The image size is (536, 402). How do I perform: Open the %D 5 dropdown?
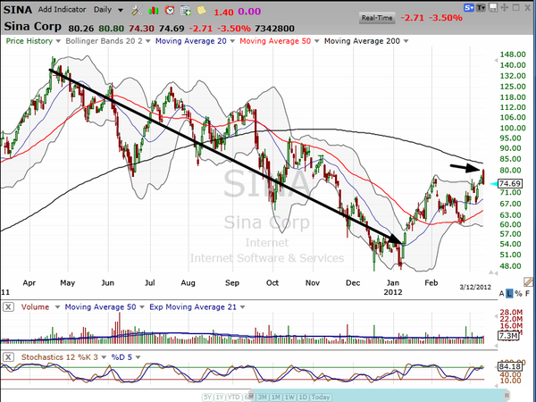pyautogui.click(x=138, y=357)
